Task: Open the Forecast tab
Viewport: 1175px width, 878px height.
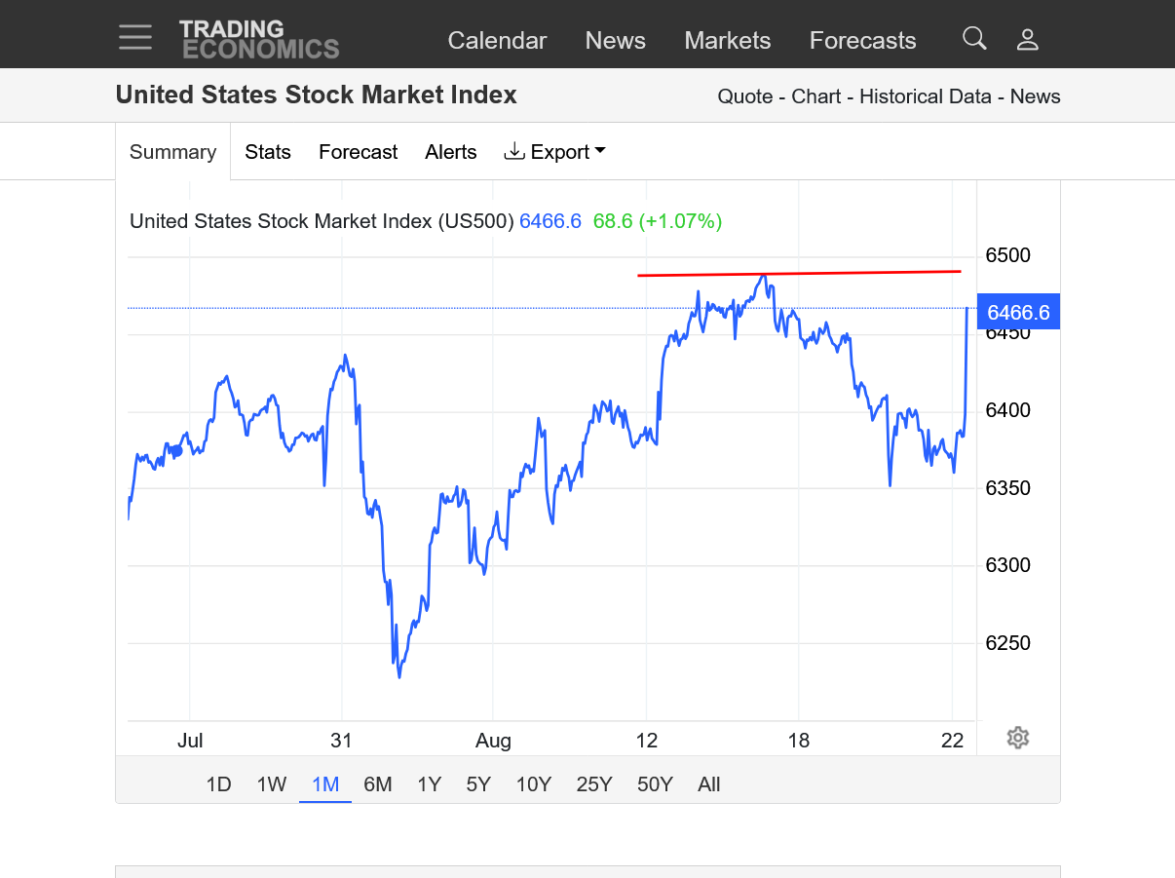Action: (358, 152)
